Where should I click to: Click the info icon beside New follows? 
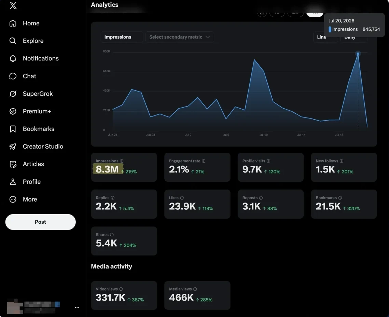[342, 161]
